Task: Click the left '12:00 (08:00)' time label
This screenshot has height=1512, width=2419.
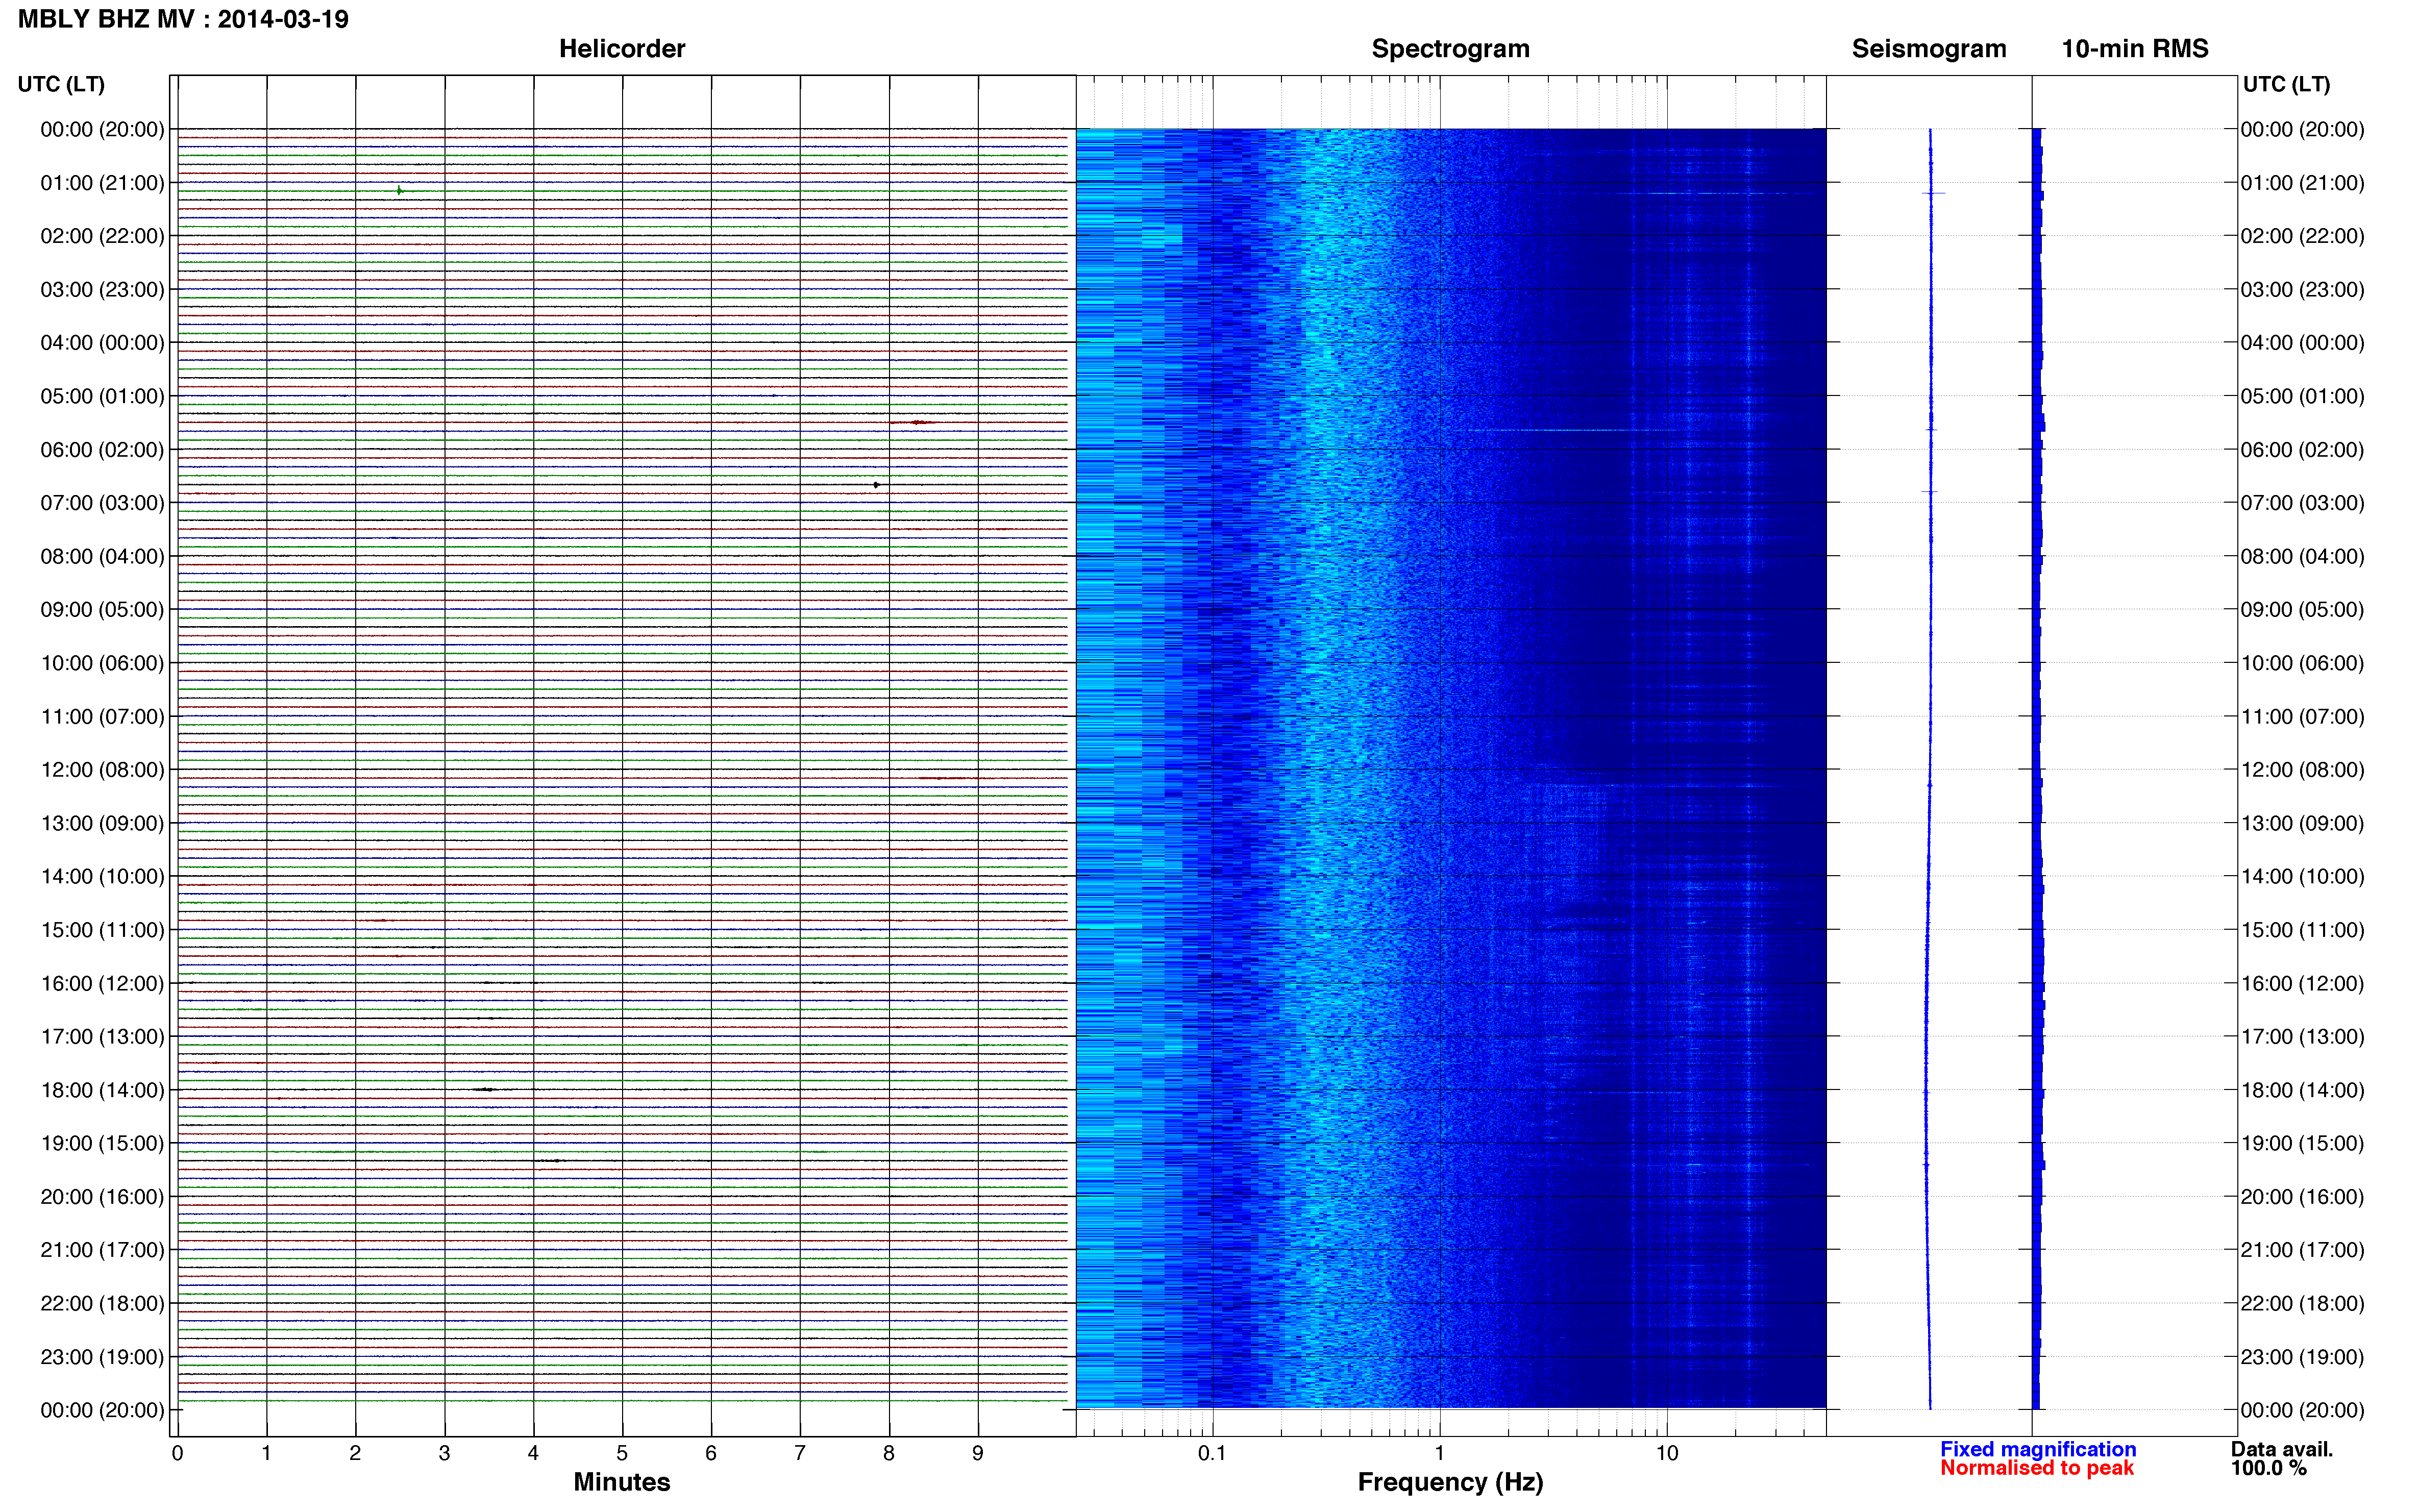Action: [102, 770]
